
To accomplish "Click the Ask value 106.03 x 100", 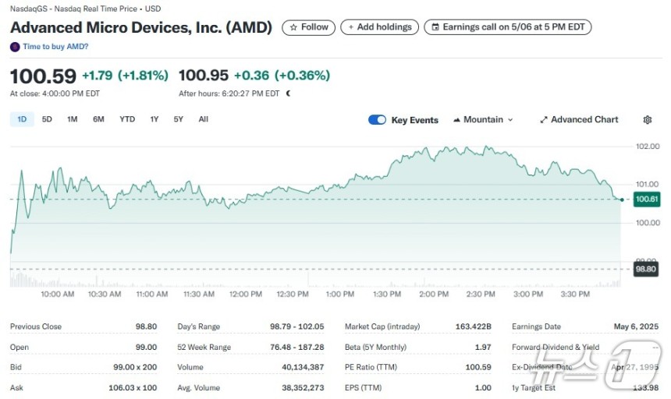I will [x=133, y=388].
